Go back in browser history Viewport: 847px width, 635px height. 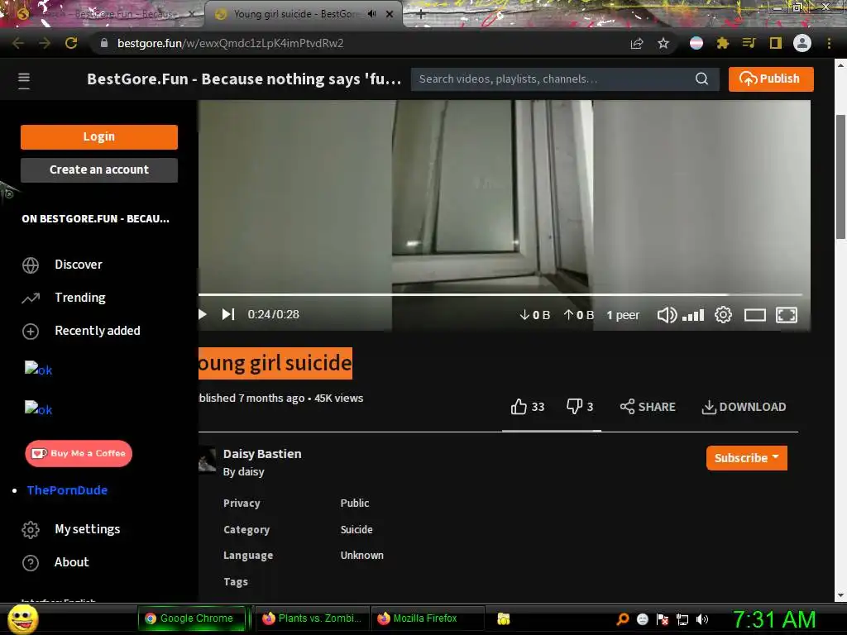[x=18, y=43]
